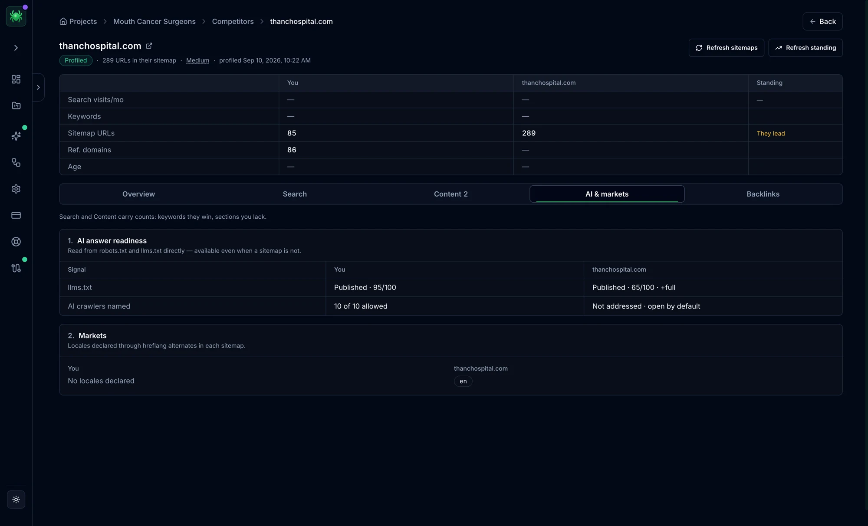The width and height of the screenshot is (868, 526).
Task: Click 'Published · 95/100' cell
Action: [x=365, y=287]
